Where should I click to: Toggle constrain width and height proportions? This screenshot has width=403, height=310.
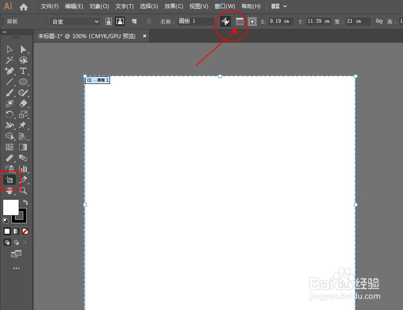(x=379, y=21)
